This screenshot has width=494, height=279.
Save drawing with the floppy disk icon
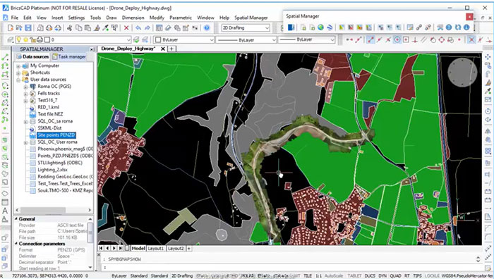click(28, 28)
